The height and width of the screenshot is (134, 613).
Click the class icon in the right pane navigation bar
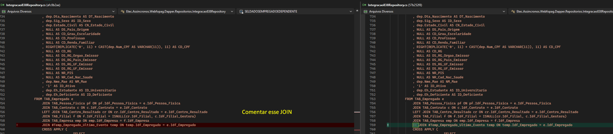tap(513, 11)
